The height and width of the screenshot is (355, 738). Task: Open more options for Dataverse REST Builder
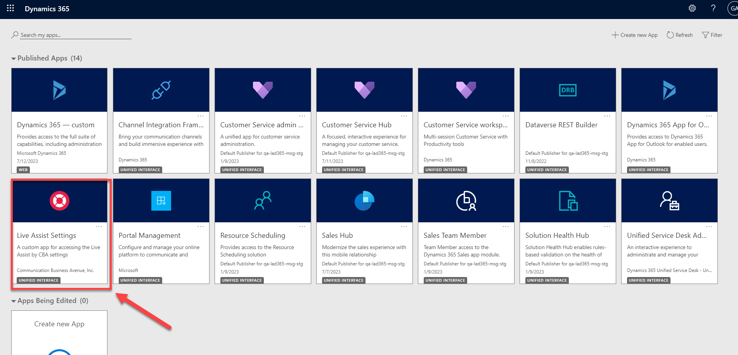[607, 116]
